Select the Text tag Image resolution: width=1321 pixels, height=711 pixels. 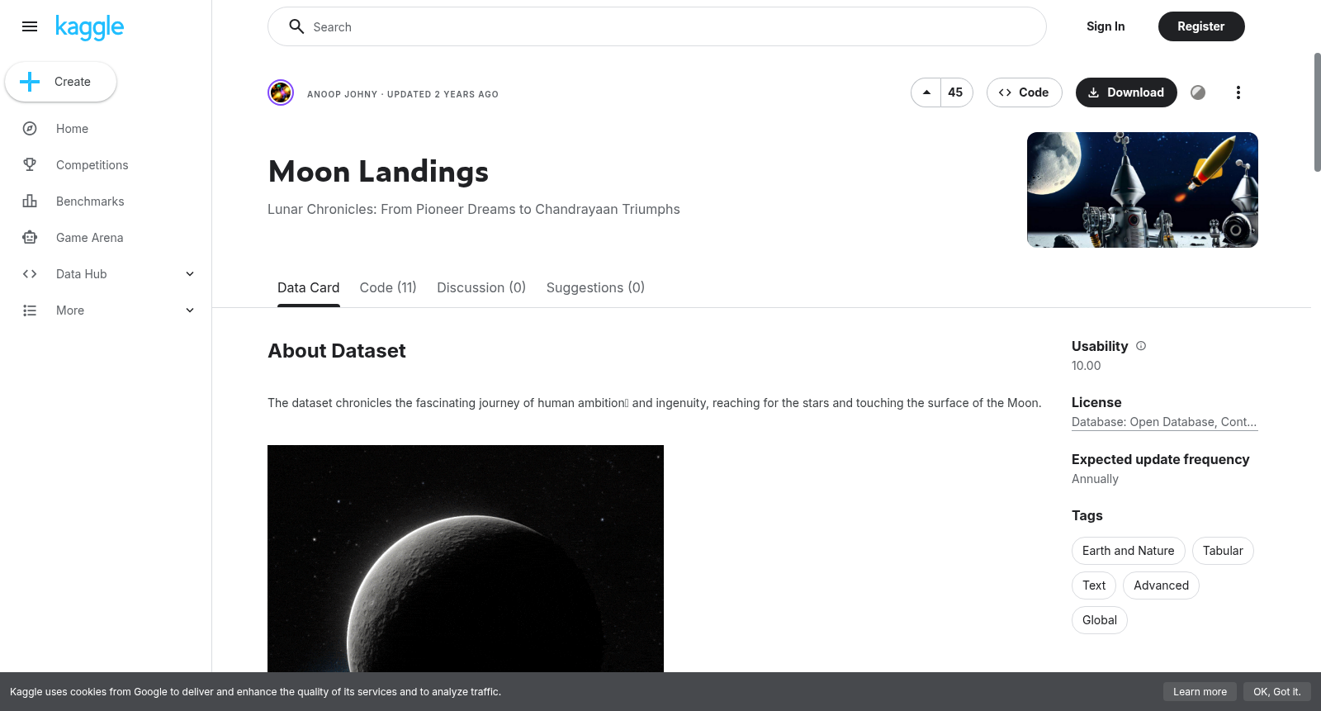pos(1094,585)
